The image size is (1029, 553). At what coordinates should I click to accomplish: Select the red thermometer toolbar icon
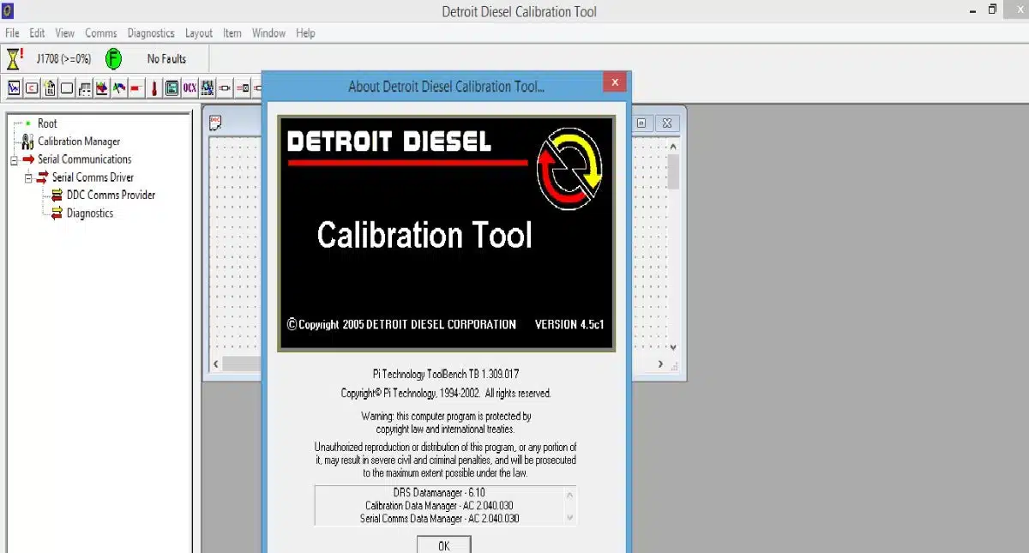tap(154, 87)
